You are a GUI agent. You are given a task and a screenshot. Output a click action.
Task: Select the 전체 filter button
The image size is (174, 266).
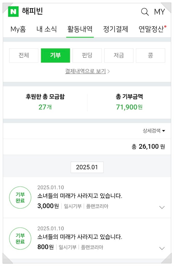(24, 55)
